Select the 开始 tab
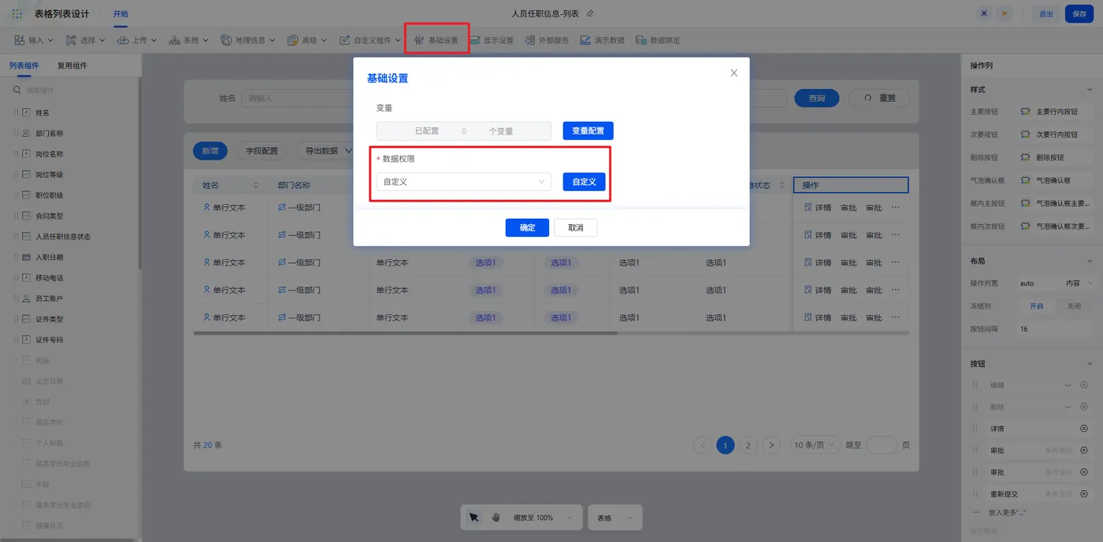The image size is (1103, 542). [x=120, y=14]
